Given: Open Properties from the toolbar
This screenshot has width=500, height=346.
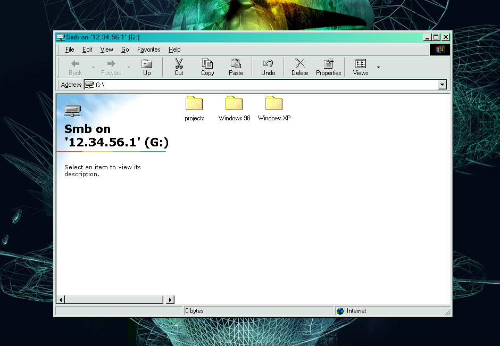Looking at the screenshot, I should [328, 67].
